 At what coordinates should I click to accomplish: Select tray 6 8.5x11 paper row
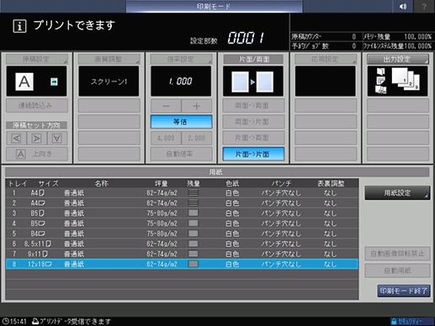click(x=182, y=244)
